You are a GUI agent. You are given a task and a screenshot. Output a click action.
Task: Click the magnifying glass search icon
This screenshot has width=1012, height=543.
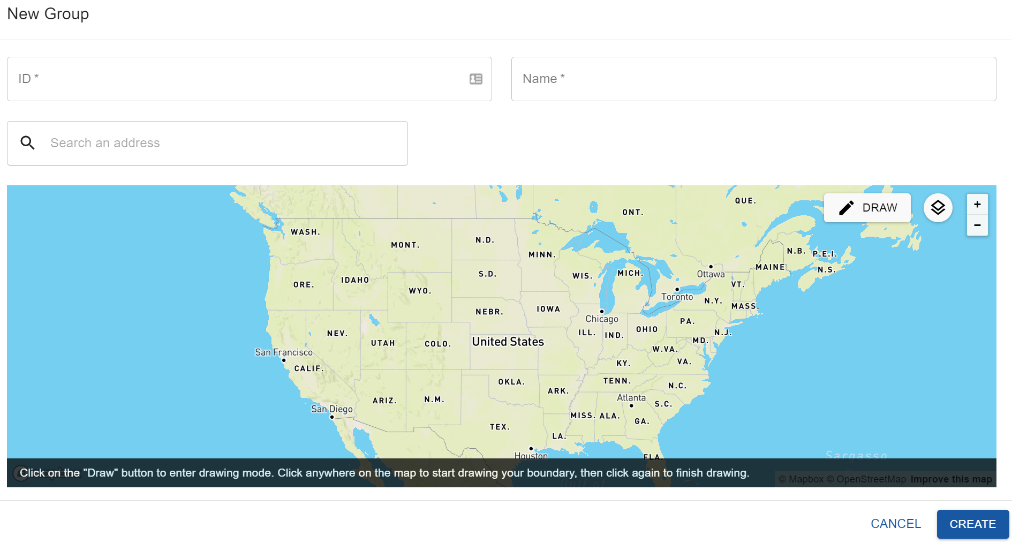pyautogui.click(x=27, y=143)
